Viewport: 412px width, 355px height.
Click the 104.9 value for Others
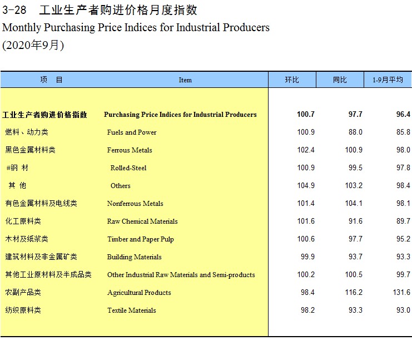tap(306, 186)
